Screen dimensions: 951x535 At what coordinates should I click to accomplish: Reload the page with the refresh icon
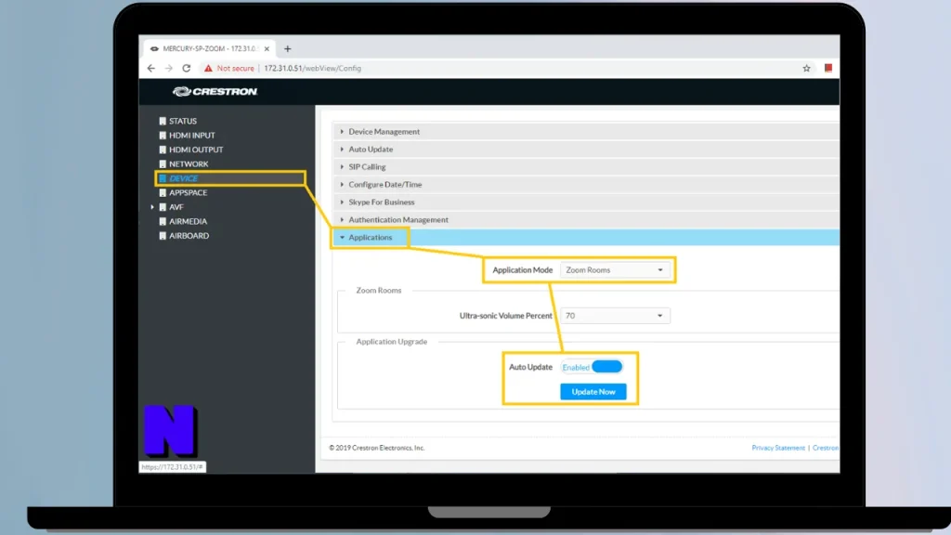[x=186, y=68]
